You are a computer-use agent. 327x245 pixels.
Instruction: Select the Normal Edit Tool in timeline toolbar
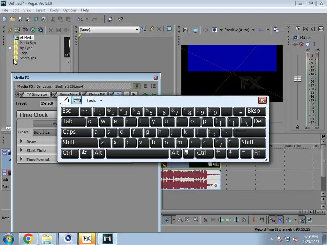click(167, 220)
